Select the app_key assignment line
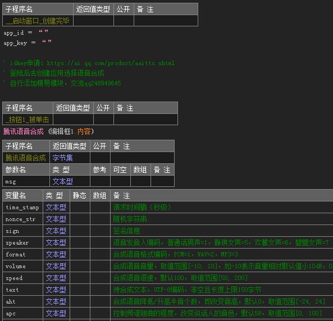The height and width of the screenshot is (321, 333). coord(28,43)
